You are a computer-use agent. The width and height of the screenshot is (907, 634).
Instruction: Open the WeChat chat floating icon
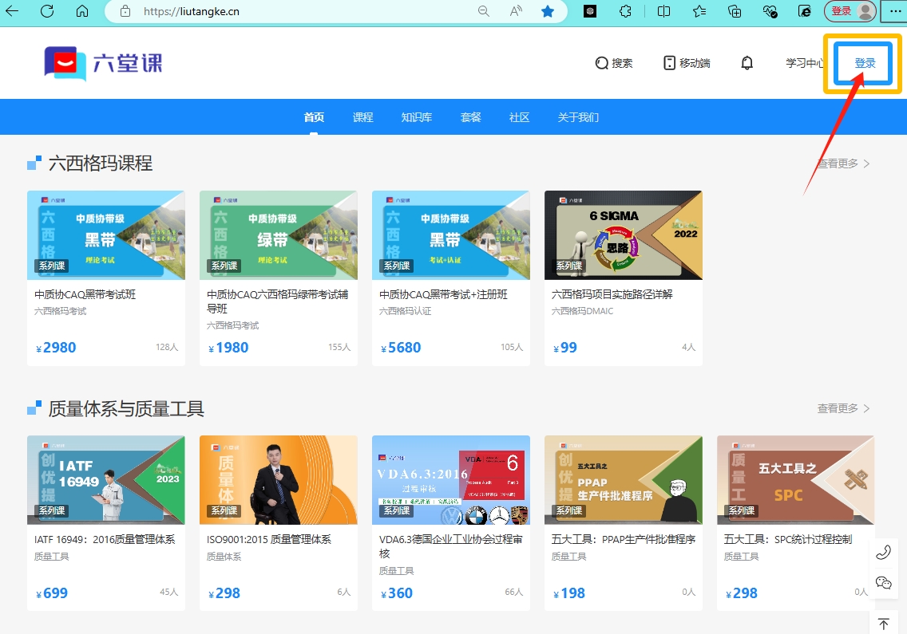pos(883,583)
